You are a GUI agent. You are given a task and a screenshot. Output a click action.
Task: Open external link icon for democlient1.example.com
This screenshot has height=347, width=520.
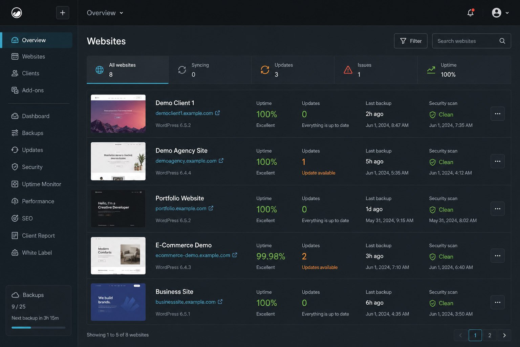click(x=218, y=113)
